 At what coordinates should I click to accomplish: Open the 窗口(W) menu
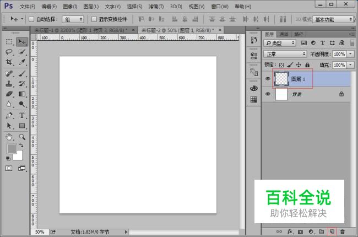(x=220, y=7)
